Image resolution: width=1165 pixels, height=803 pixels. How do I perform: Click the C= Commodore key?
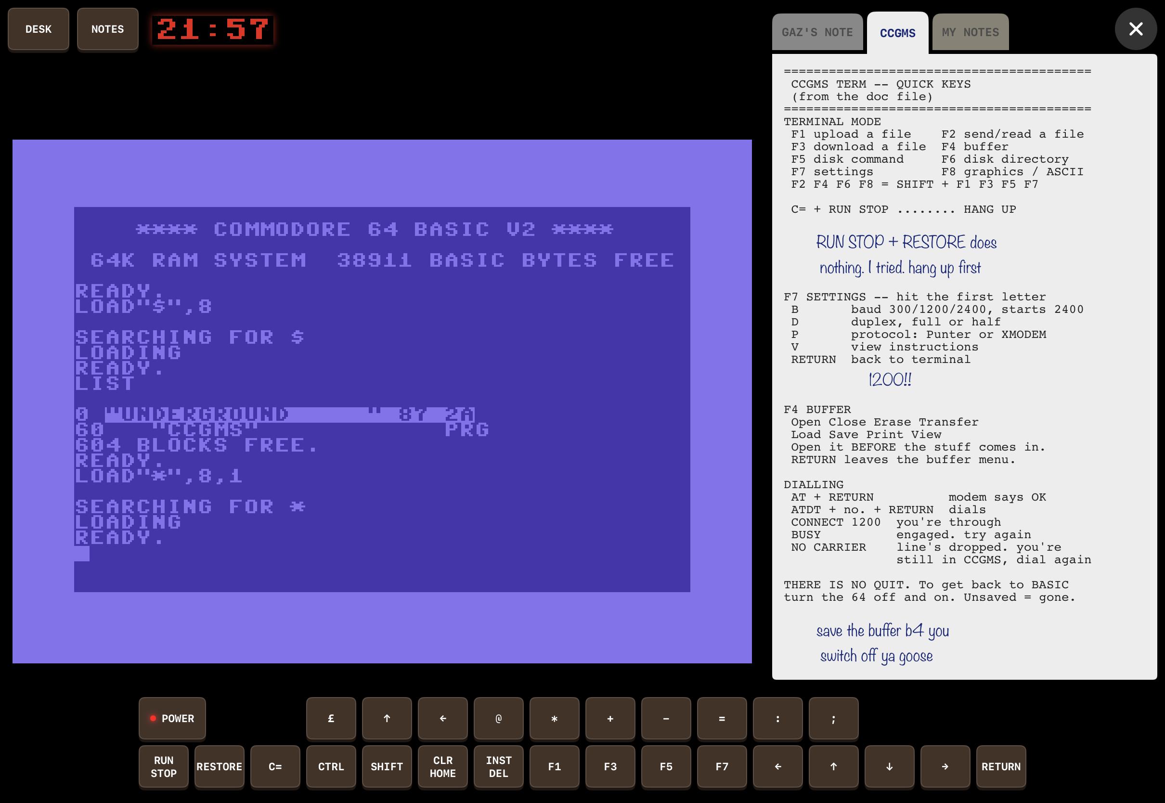click(275, 767)
